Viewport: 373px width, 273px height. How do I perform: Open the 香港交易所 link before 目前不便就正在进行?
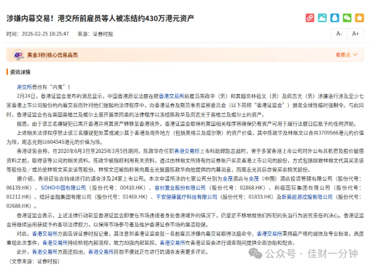101,252
